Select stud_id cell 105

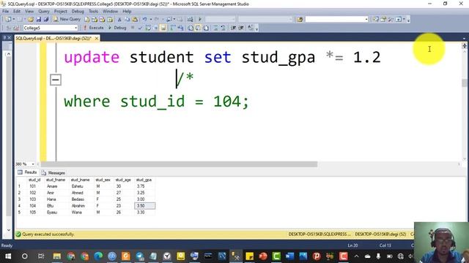pos(32,213)
